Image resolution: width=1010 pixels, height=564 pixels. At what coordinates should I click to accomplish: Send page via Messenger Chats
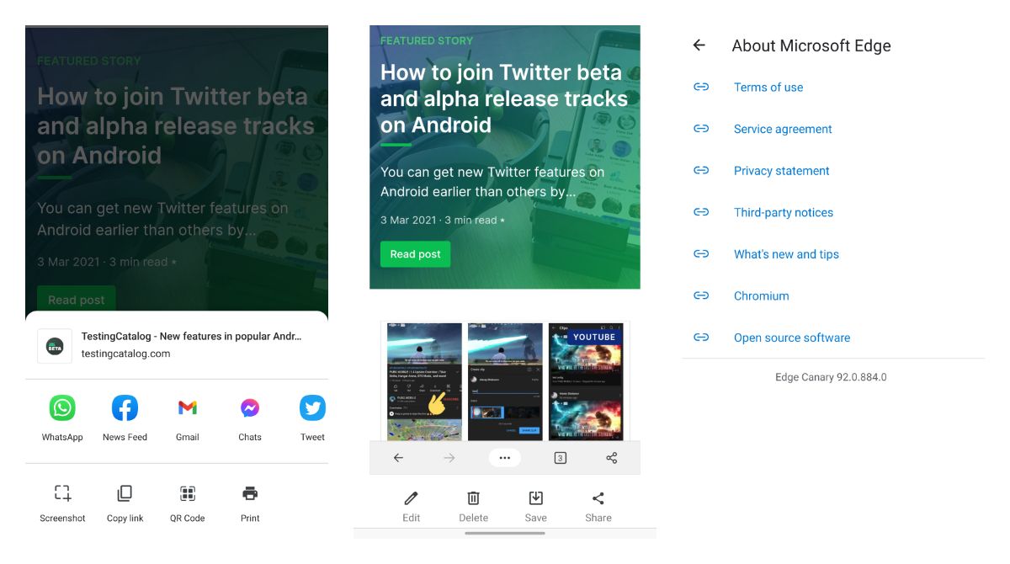[x=250, y=408]
